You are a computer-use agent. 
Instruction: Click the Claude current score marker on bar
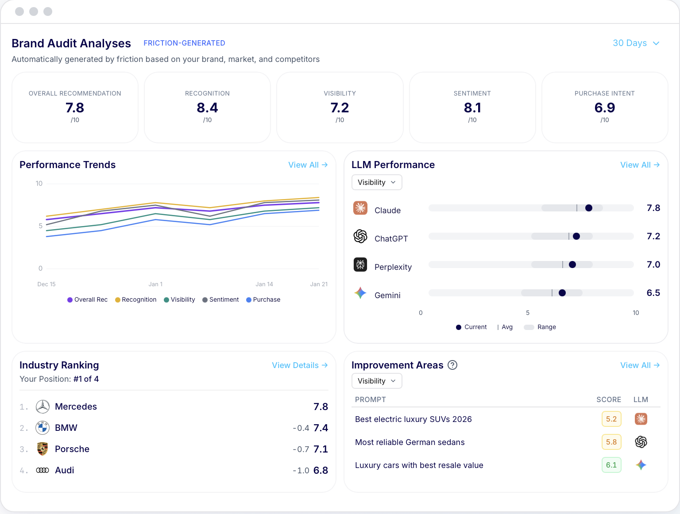click(x=589, y=208)
